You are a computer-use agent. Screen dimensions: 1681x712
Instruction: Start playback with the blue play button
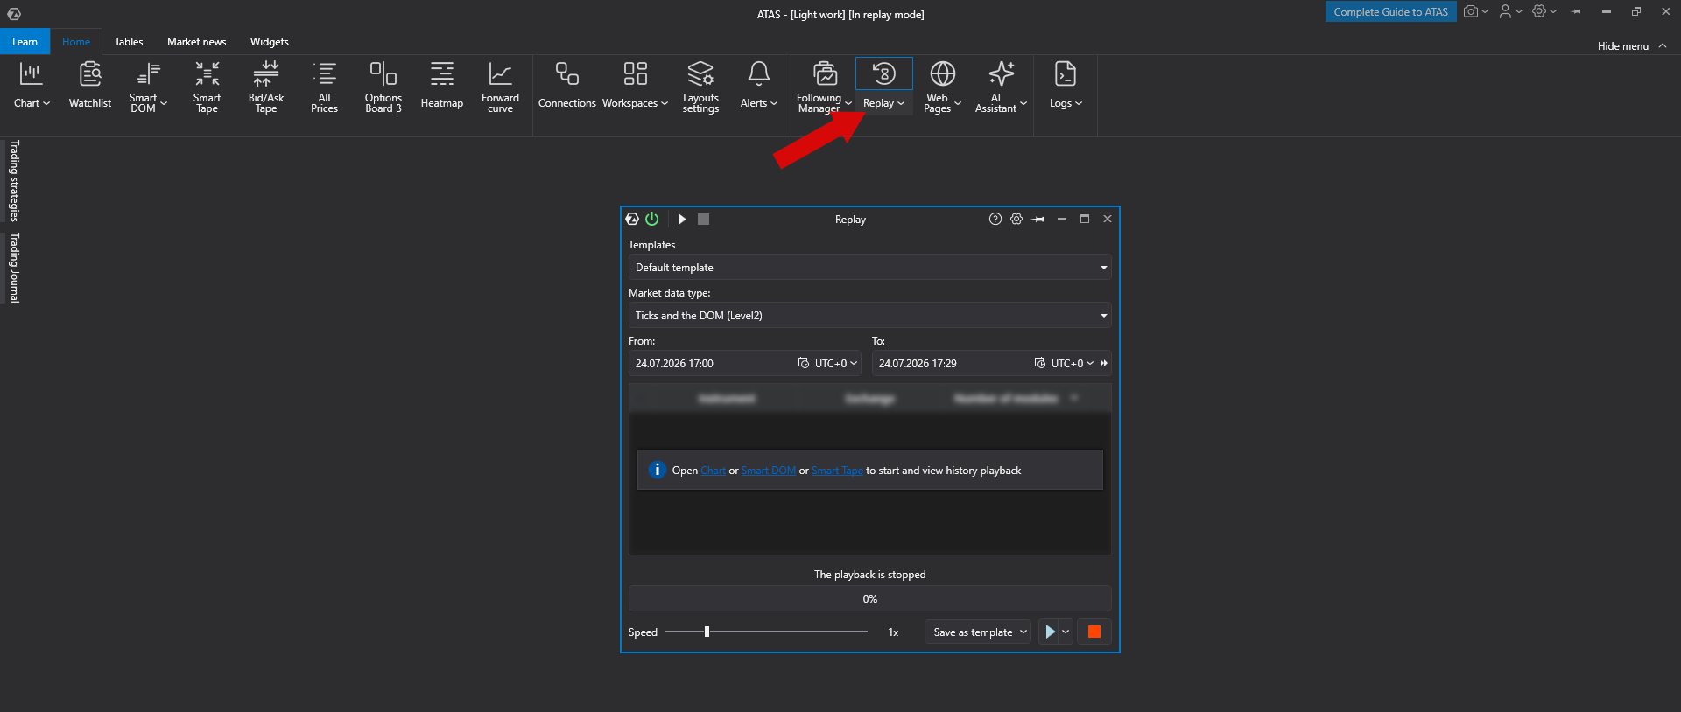coord(1049,632)
